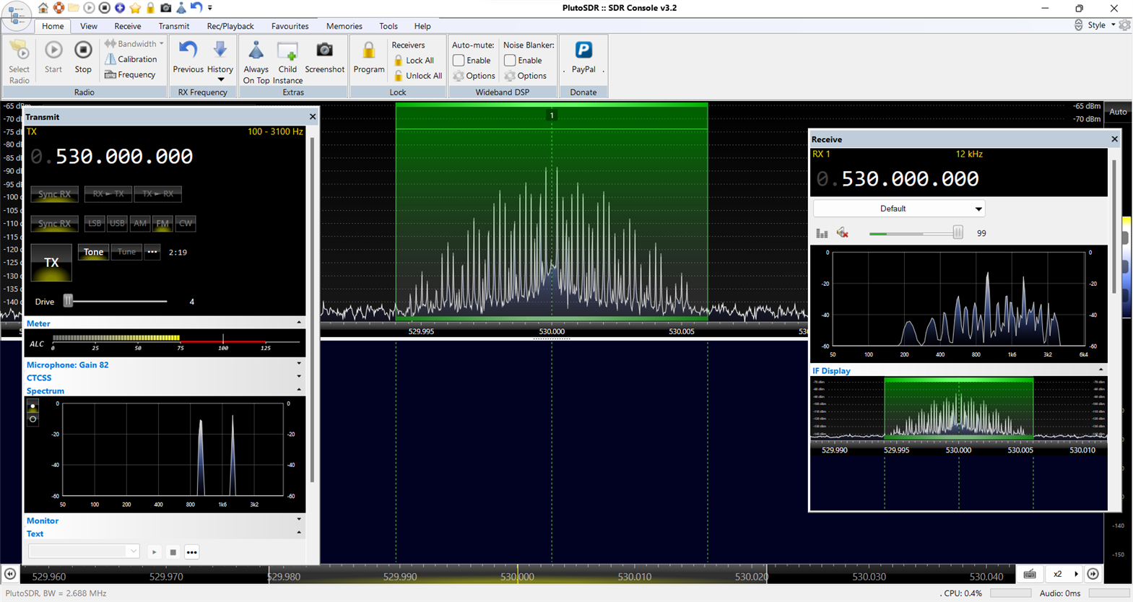
Task: Click the TX ► RX copy button
Action: point(157,193)
